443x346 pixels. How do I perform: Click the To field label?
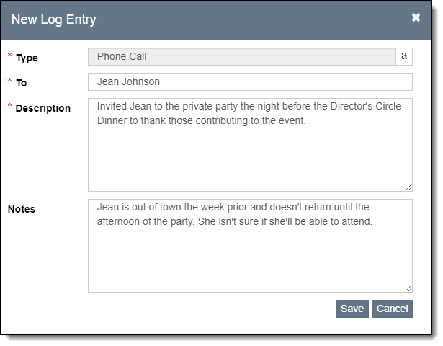coord(22,83)
